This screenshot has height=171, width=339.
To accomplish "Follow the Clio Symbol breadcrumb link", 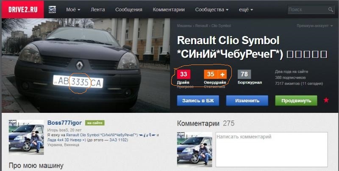I will pyautogui.click(x=221, y=26).
